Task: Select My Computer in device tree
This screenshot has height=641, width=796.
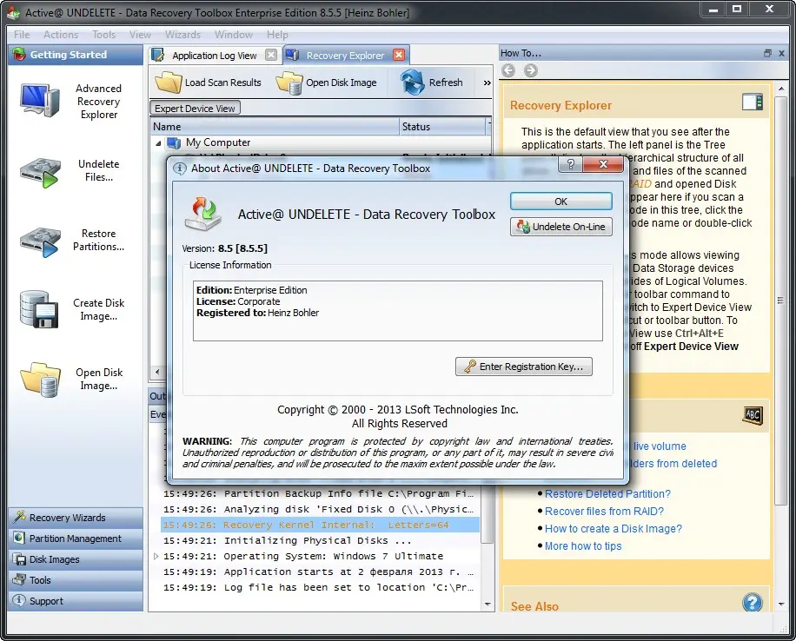Action: [218, 142]
